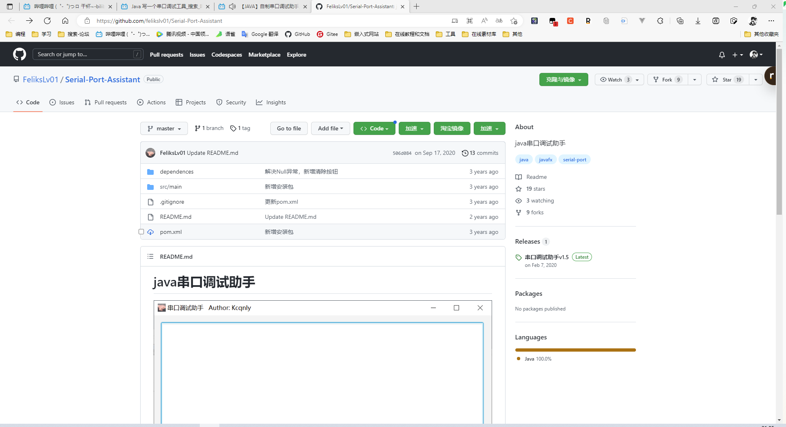The width and height of the screenshot is (786, 427).
Task: Click the browser forward arrow
Action: pos(29,21)
